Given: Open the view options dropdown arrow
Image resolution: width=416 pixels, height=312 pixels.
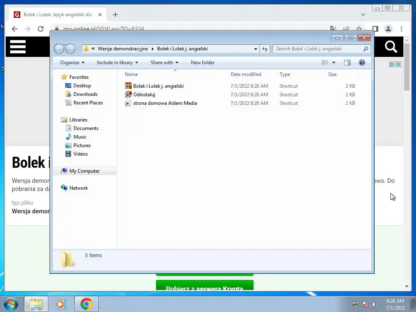Looking at the screenshot, I should pos(334,63).
